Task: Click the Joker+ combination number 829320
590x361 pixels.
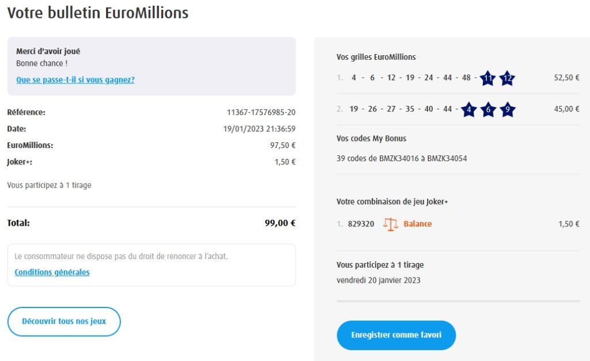Action: 361,224
